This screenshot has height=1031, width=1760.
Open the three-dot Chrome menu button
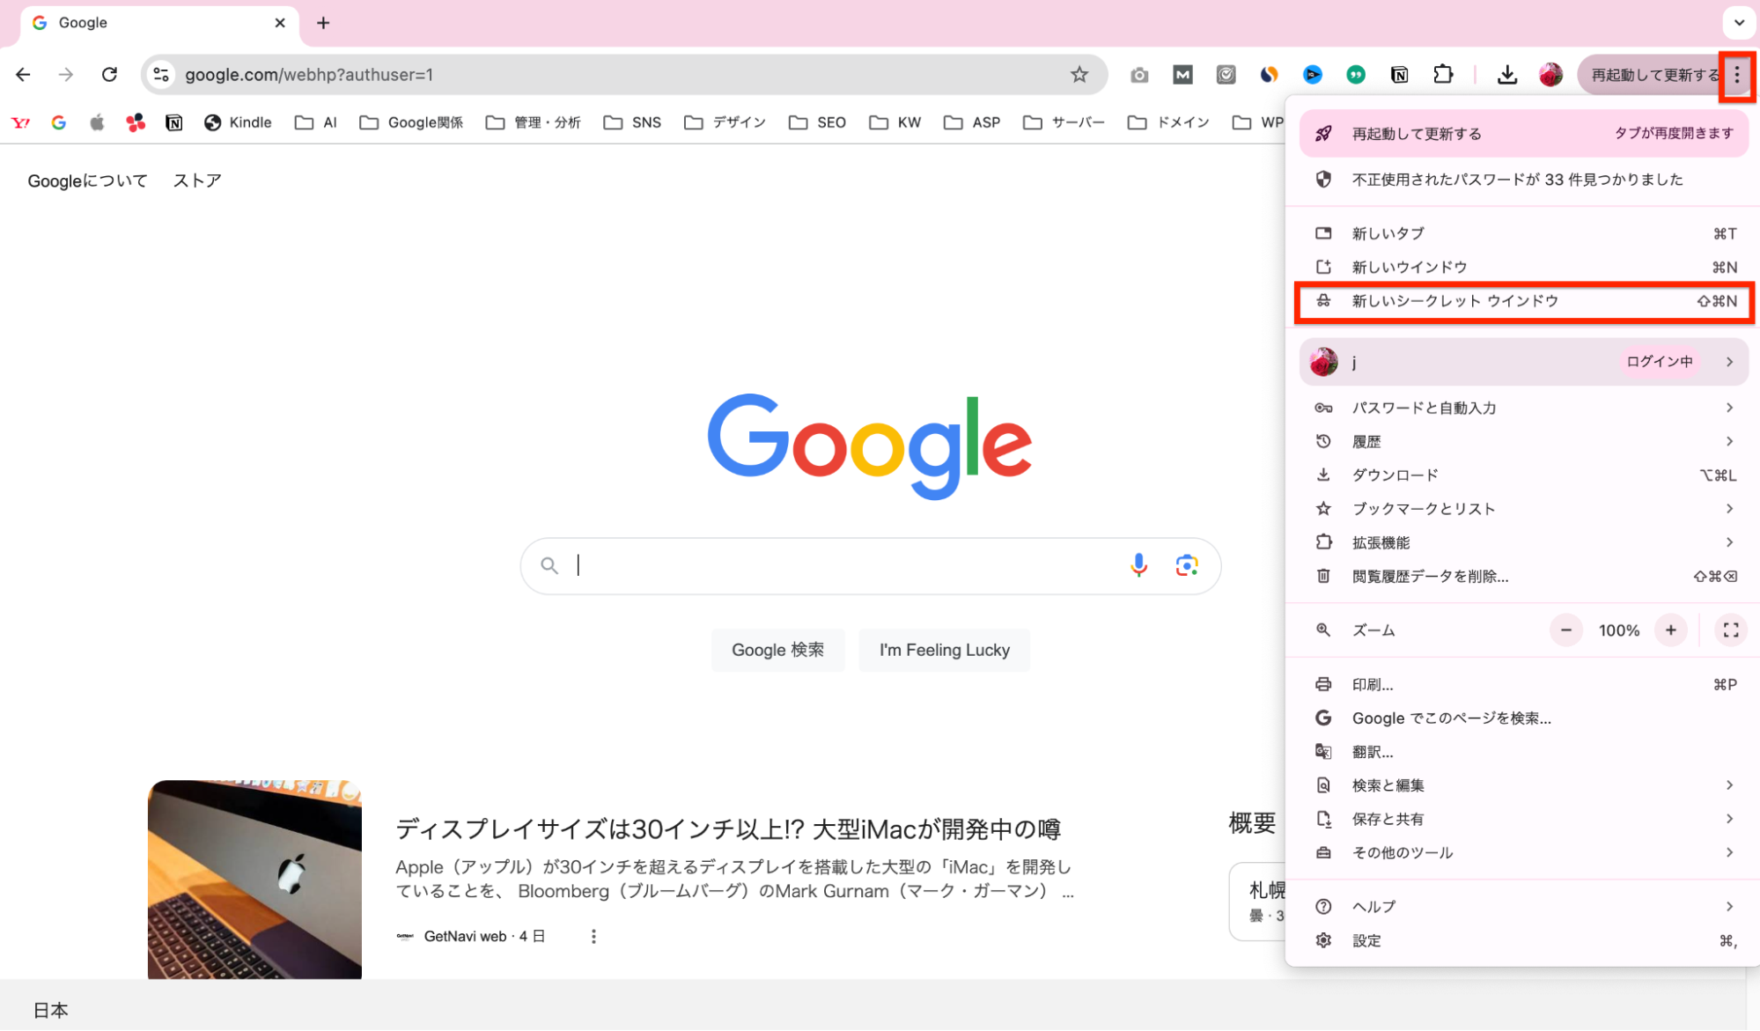pyautogui.click(x=1736, y=75)
